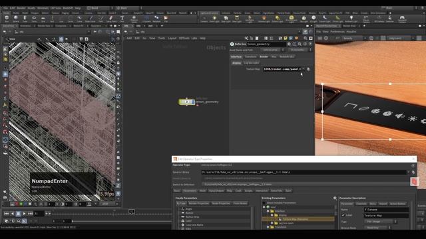This screenshot has height=239, width=426.
Task: Switch to the Render tab in parameters
Action: click(x=264, y=56)
